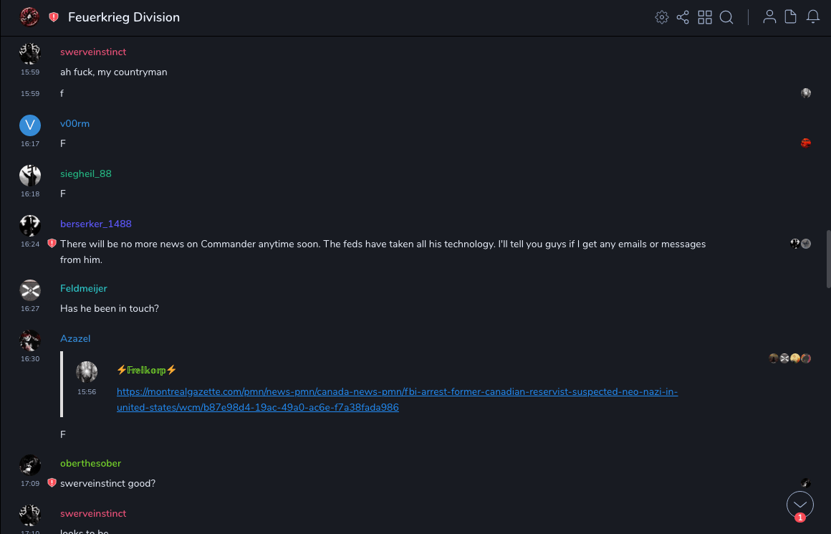Open the members person icon
The width and height of the screenshot is (831, 534).
(769, 17)
